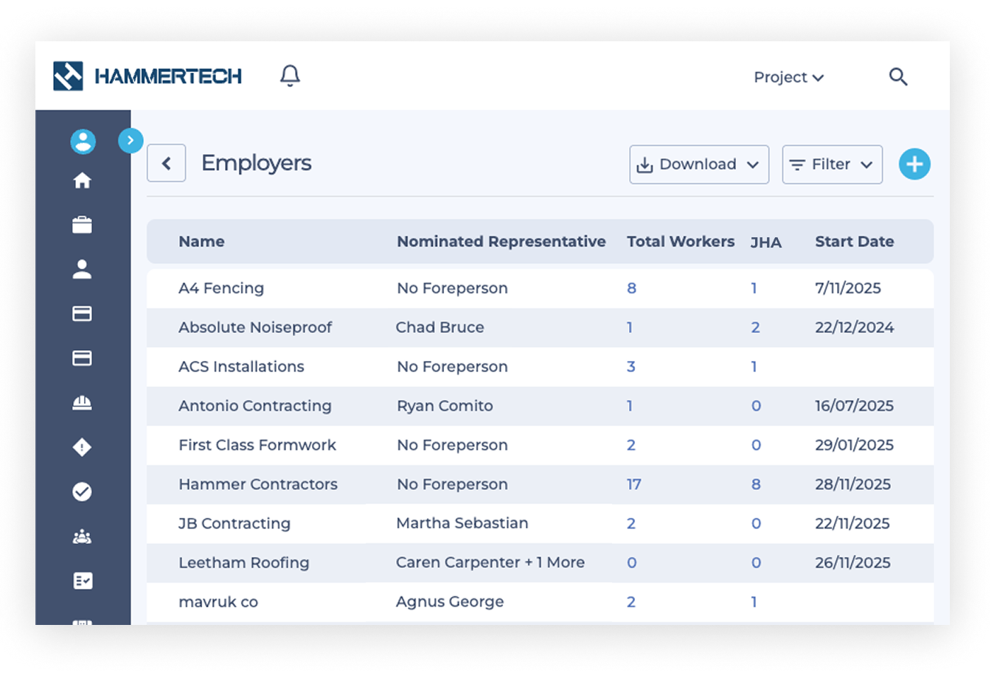Image resolution: width=997 pixels, height=678 pixels.
Task: Add a new employer with the plus button
Action: [914, 164]
